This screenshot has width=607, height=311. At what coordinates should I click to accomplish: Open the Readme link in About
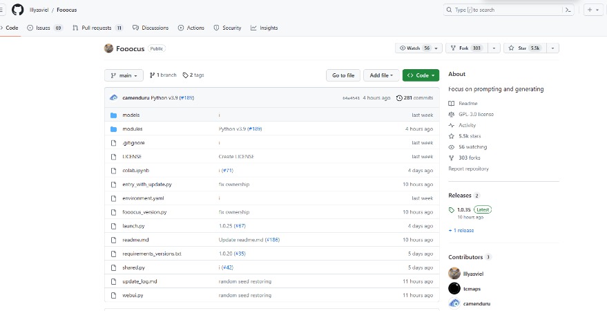[x=463, y=104]
